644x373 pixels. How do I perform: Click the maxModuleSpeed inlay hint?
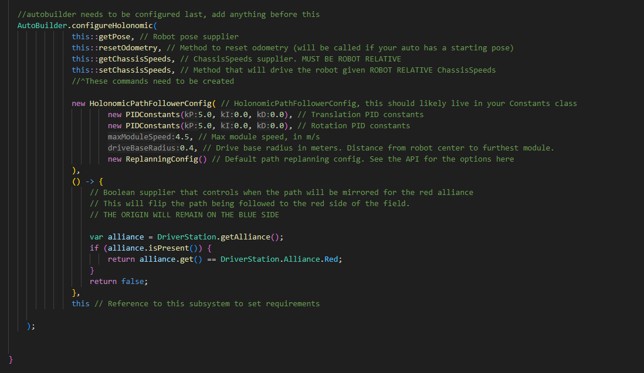(141, 136)
